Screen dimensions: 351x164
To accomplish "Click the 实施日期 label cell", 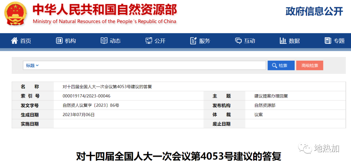I will pyautogui.click(x=33, y=124).
